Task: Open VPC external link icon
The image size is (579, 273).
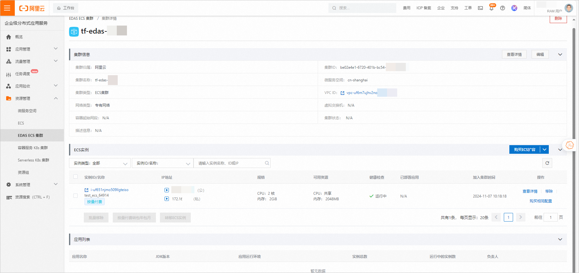Action: tap(342, 93)
